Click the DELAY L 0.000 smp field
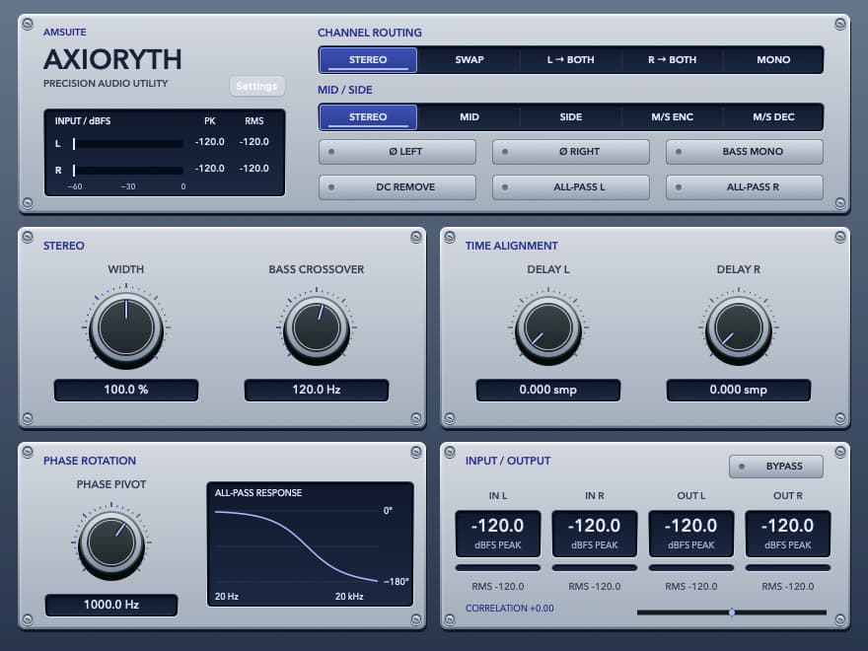This screenshot has width=868, height=651. tap(548, 390)
